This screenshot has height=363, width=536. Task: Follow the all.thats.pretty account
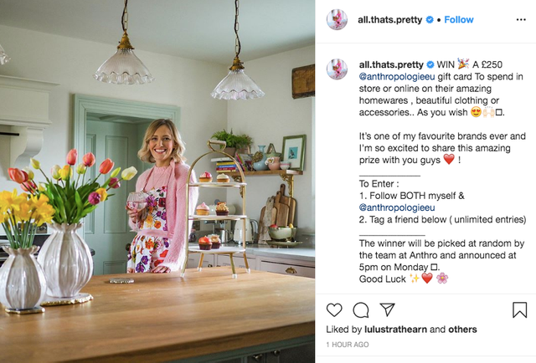459,20
